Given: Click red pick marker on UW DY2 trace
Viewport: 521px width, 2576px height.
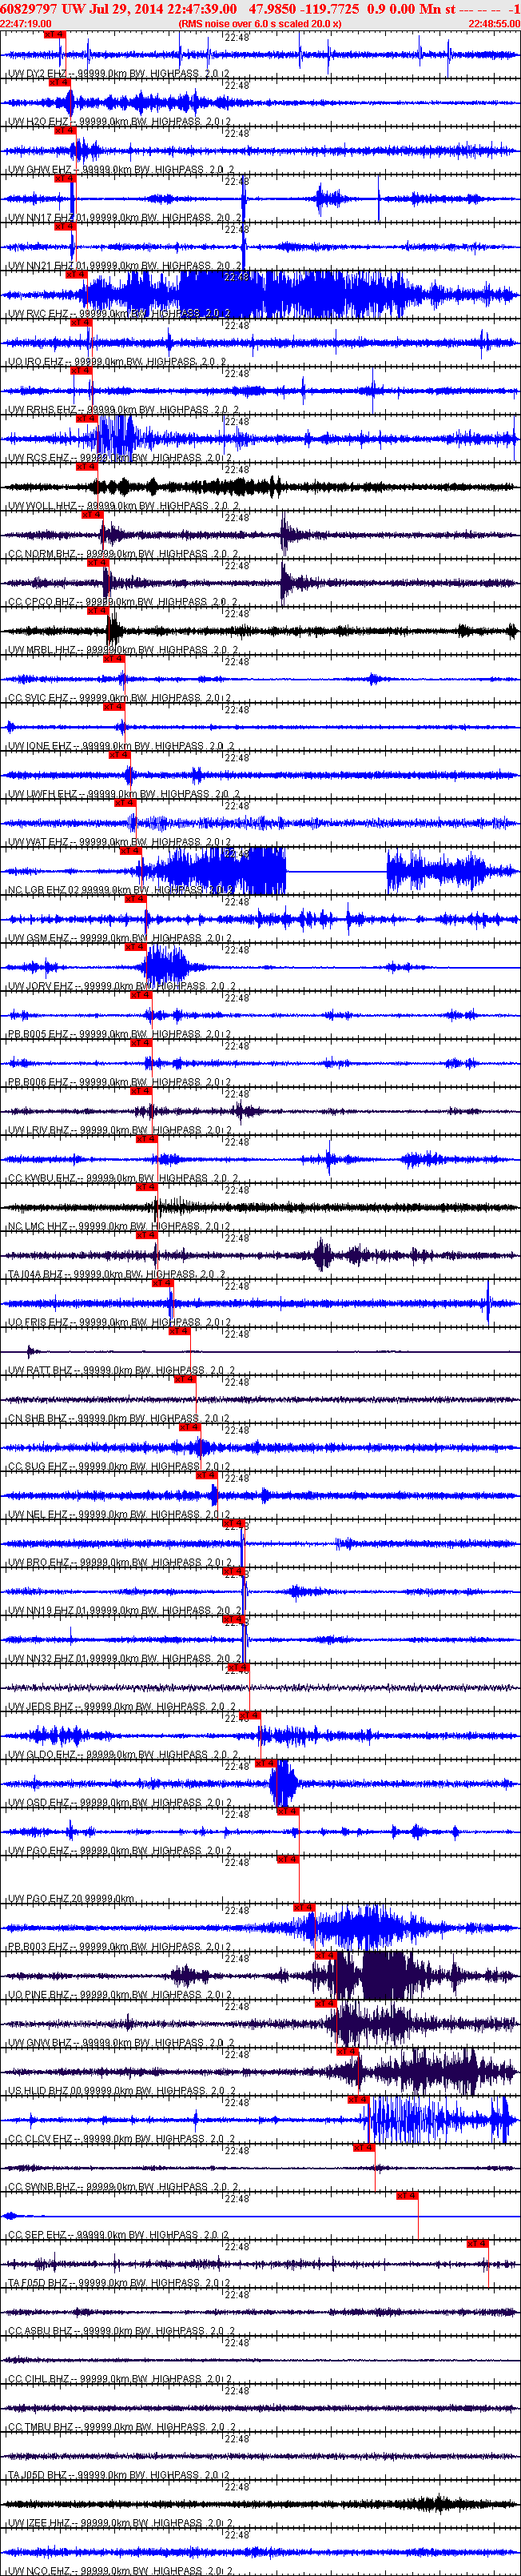Looking at the screenshot, I should 55,35.
